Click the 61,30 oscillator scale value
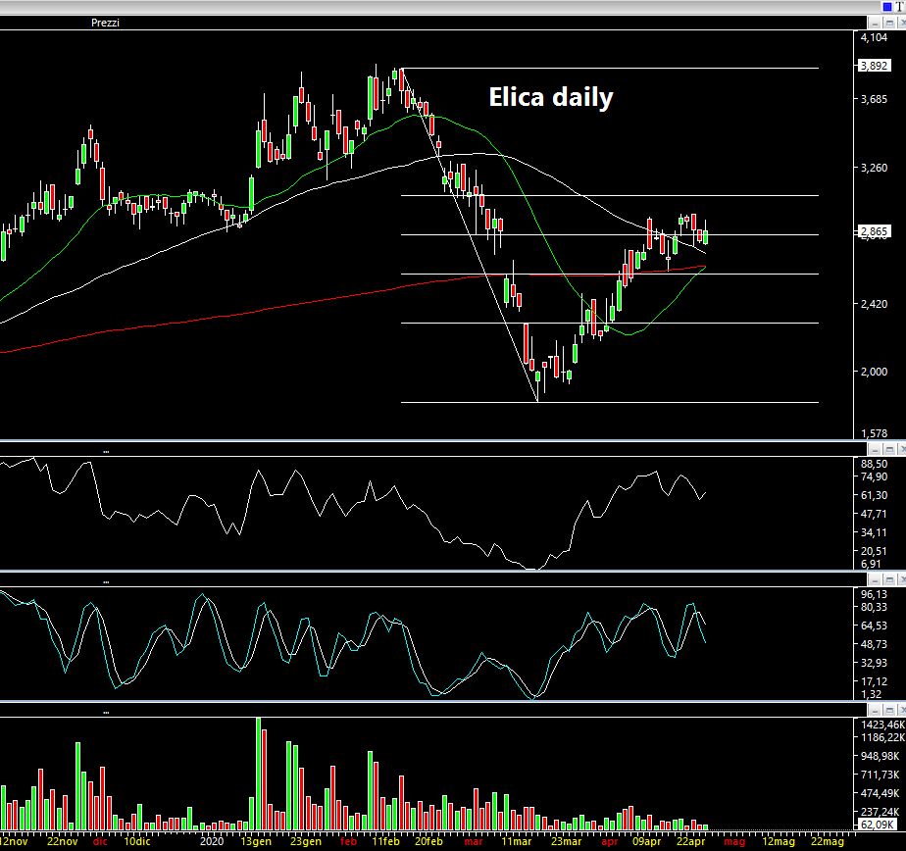Viewport: 906px width, 851px height. (x=874, y=495)
